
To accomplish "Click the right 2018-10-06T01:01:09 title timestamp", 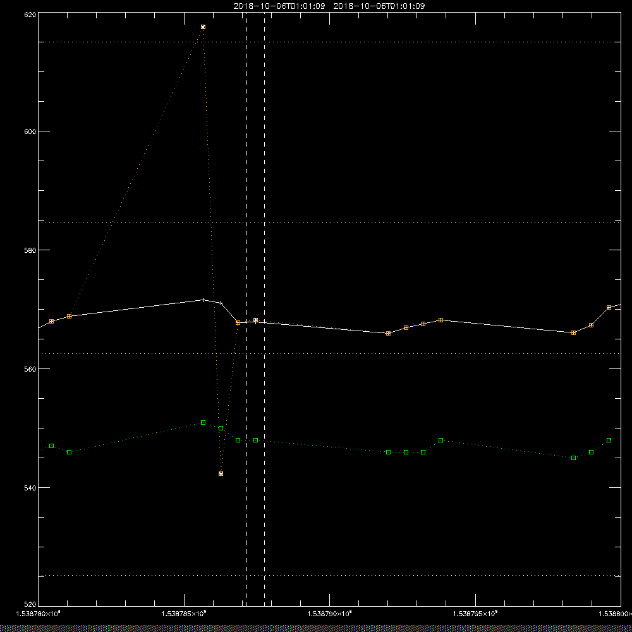I will [379, 6].
